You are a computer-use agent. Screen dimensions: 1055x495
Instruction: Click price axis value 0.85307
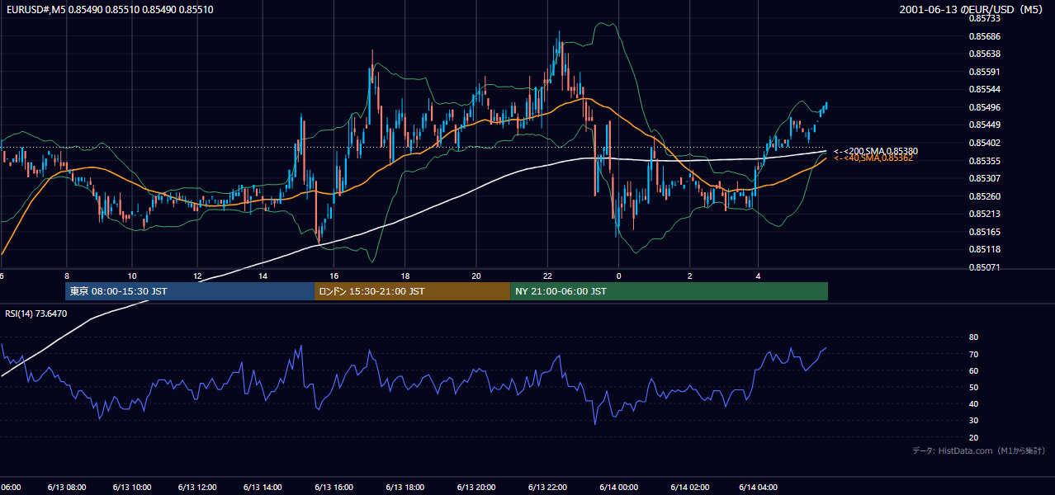click(x=984, y=178)
